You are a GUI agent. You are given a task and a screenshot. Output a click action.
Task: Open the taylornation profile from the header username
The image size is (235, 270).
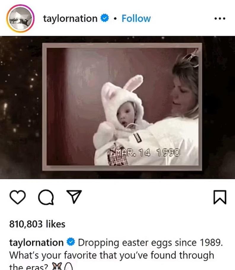70,18
